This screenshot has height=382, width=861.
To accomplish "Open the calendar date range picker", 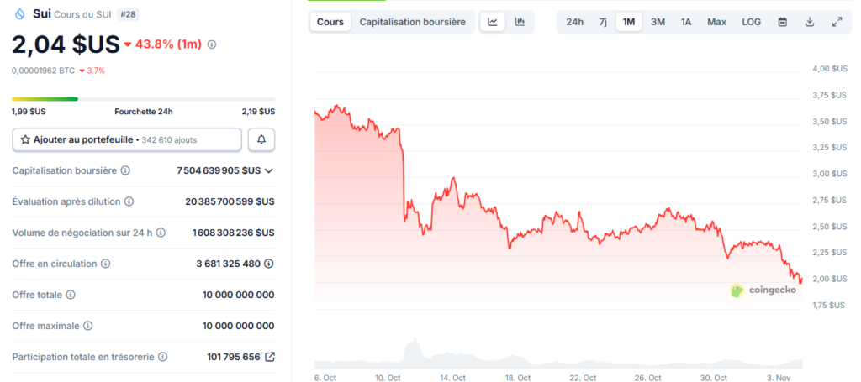I will [x=783, y=22].
